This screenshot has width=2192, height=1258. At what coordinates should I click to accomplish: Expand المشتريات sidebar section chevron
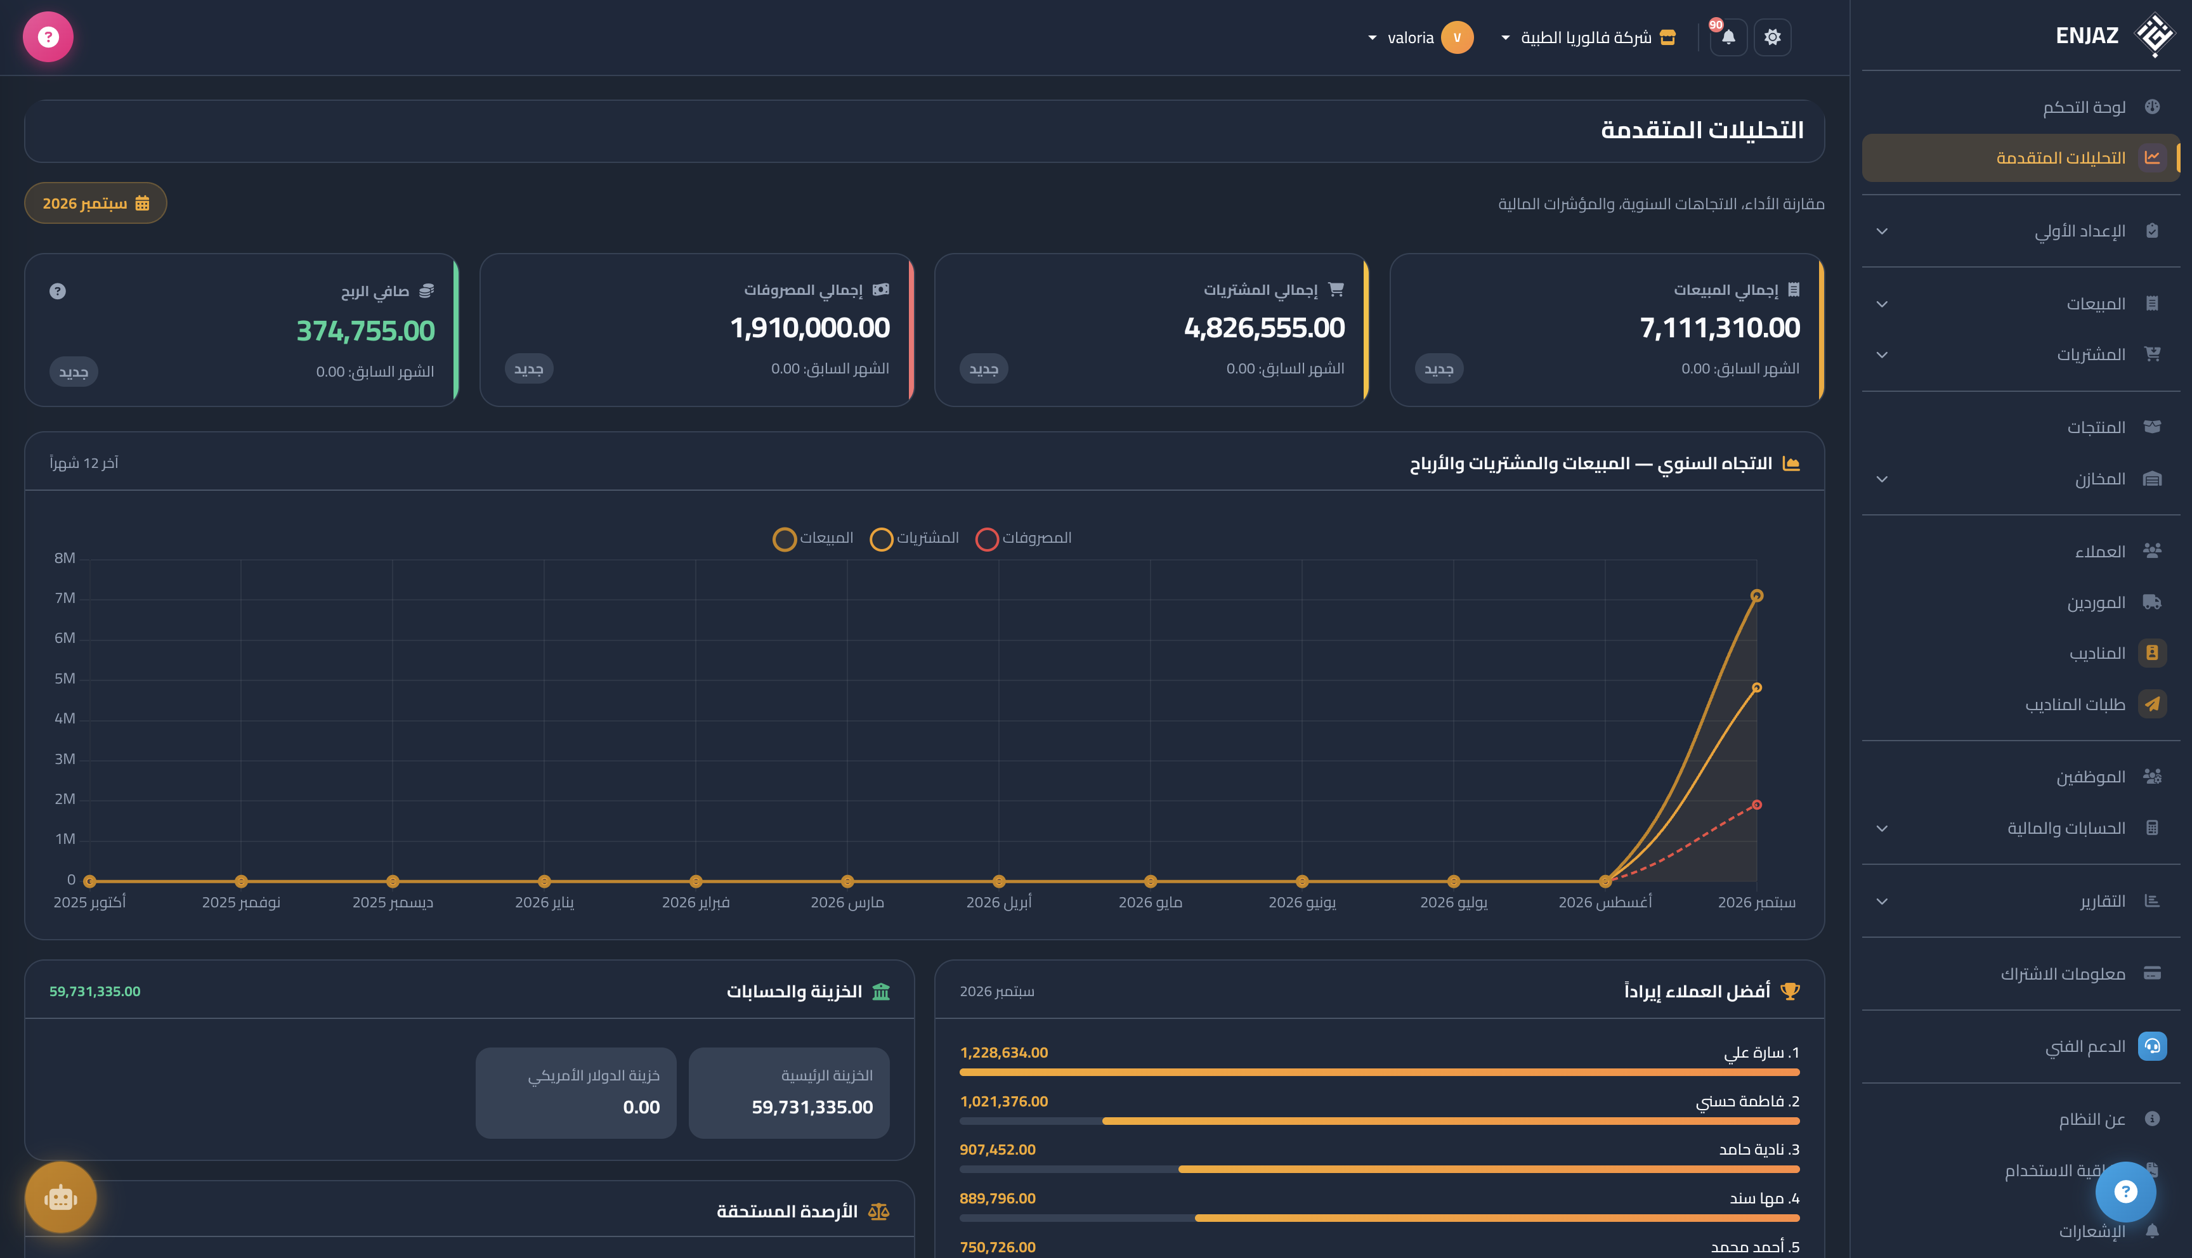click(x=1882, y=355)
